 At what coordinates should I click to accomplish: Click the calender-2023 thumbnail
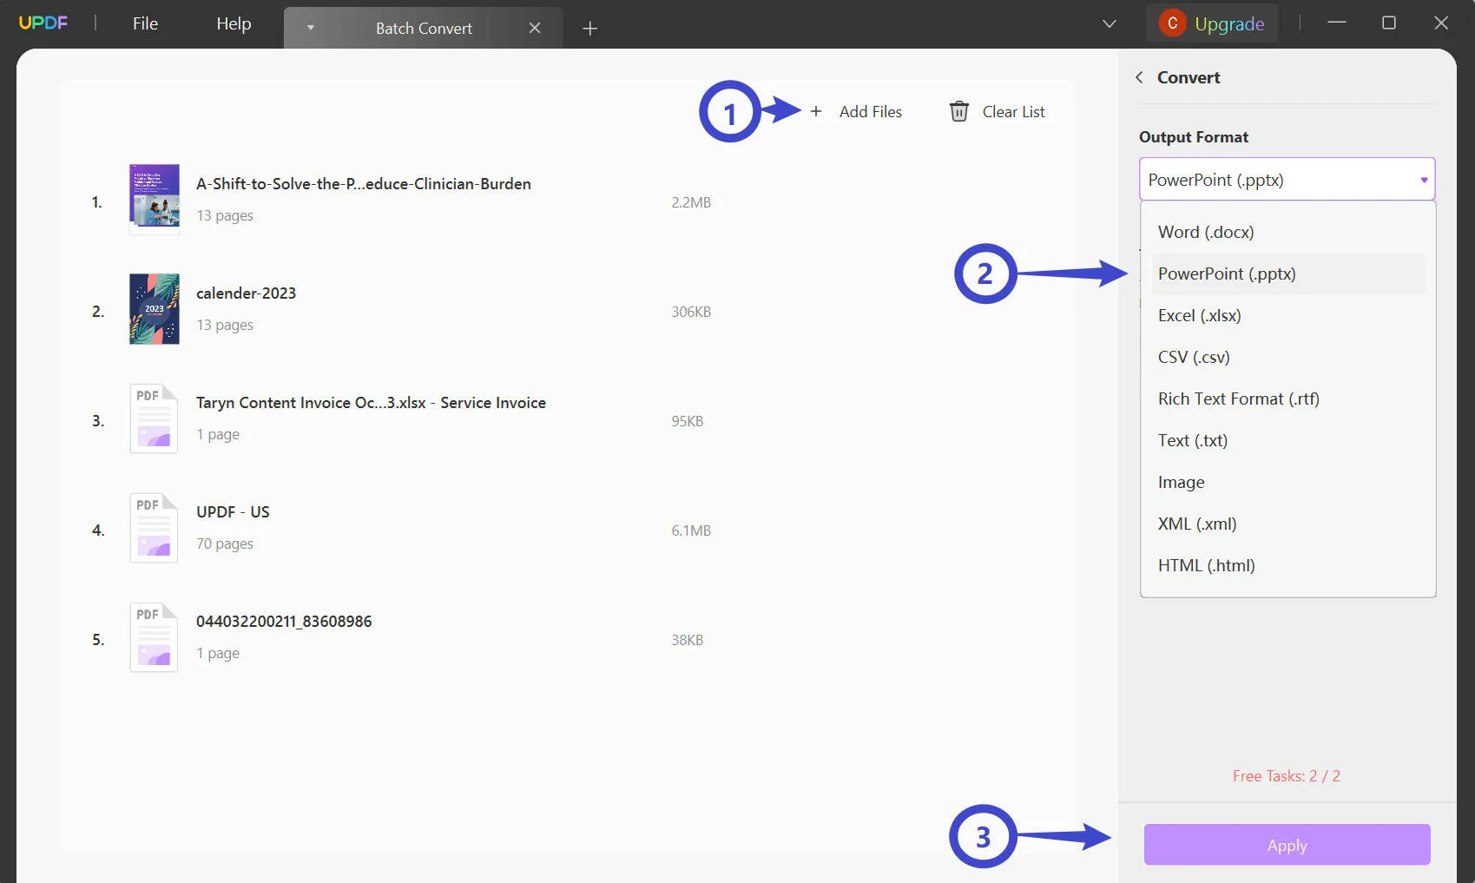click(153, 308)
